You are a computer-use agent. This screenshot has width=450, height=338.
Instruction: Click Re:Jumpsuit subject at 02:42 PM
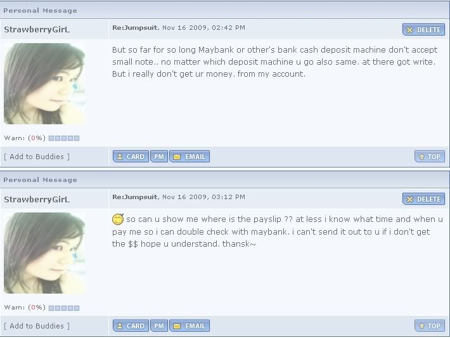[134, 27]
